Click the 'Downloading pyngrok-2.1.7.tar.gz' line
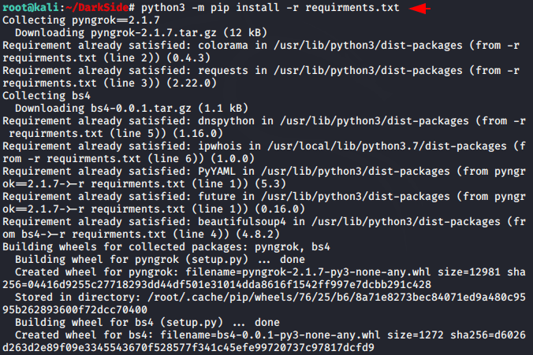Viewport: 533px width, 355px height. point(141,32)
